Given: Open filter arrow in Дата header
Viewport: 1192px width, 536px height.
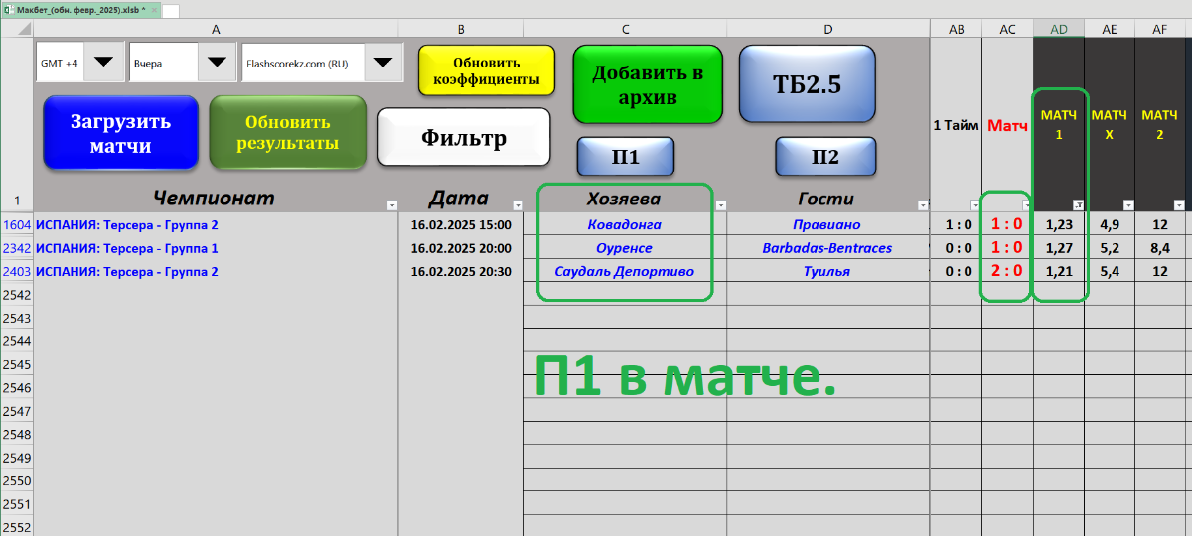Looking at the screenshot, I should coord(517,205).
